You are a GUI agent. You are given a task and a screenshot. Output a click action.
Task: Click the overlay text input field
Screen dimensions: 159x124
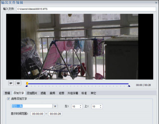click(x=31, y=106)
